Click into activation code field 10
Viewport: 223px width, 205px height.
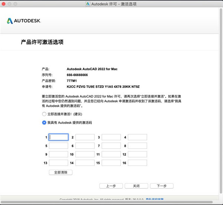click(x=85, y=154)
